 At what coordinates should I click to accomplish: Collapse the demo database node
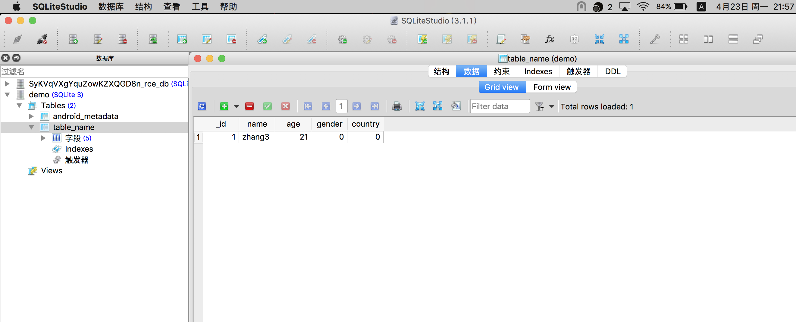(x=7, y=95)
